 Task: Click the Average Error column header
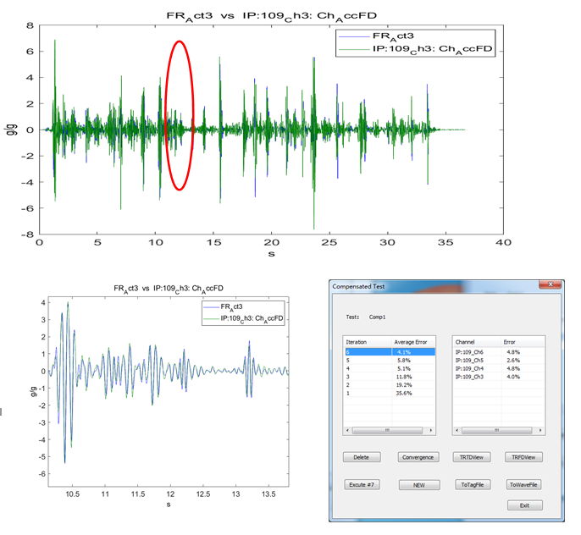413,341
